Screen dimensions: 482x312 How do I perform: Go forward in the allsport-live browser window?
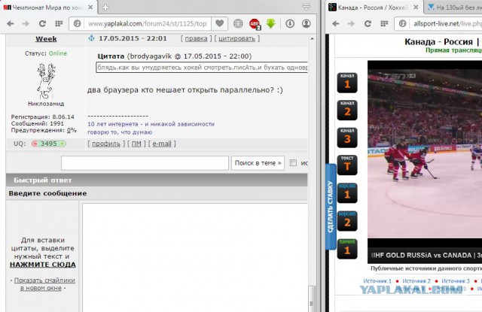[x=352, y=23]
